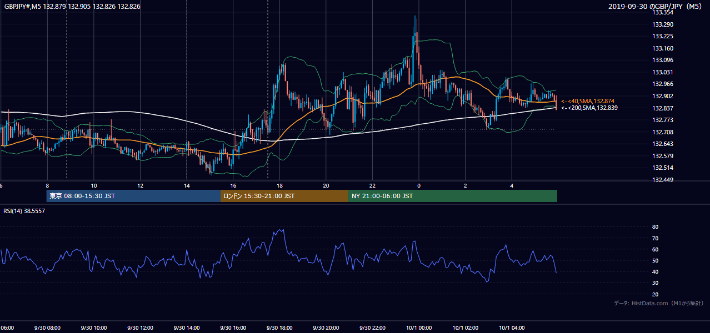Click price level 133.225 on the axis
Image resolution: width=710 pixels, height=333 pixels.
click(662, 36)
